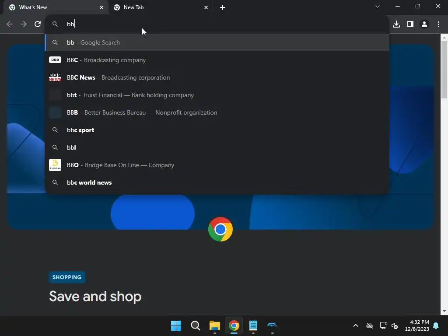Select bbt Truist Financial suggestion
The image size is (448, 336).
click(217, 95)
